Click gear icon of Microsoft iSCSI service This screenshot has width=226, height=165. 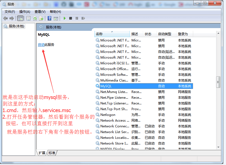click(x=98, y=63)
